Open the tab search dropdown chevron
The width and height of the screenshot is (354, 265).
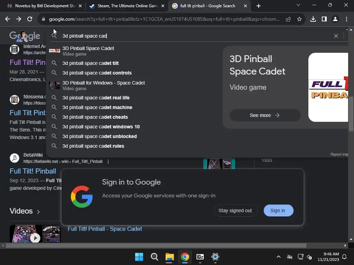click(x=298, y=5)
